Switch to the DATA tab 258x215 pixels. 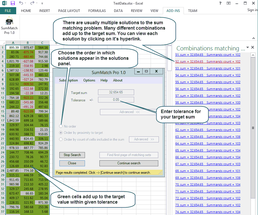point(118,11)
